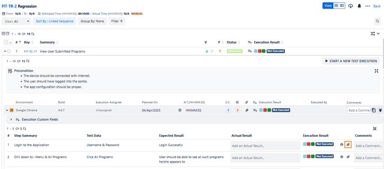Click Actual Result field for step 2
Image resolution: width=384 pixels, height=169 pixels.
(265, 158)
